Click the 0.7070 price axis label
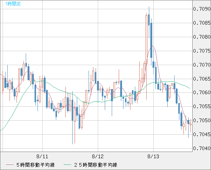Image resolution: width=211 pixels, height=170 pixels. 202,65
